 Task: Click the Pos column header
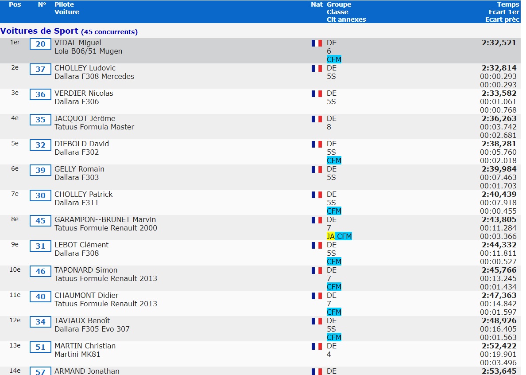(15, 4)
